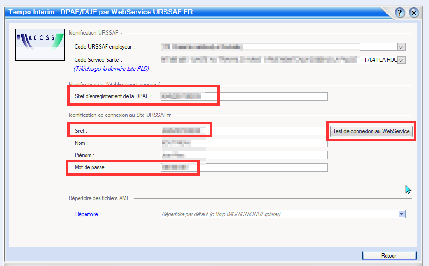This screenshot has width=429, height=266.
Task: Click the Mot de passe label
Action: (x=91, y=167)
